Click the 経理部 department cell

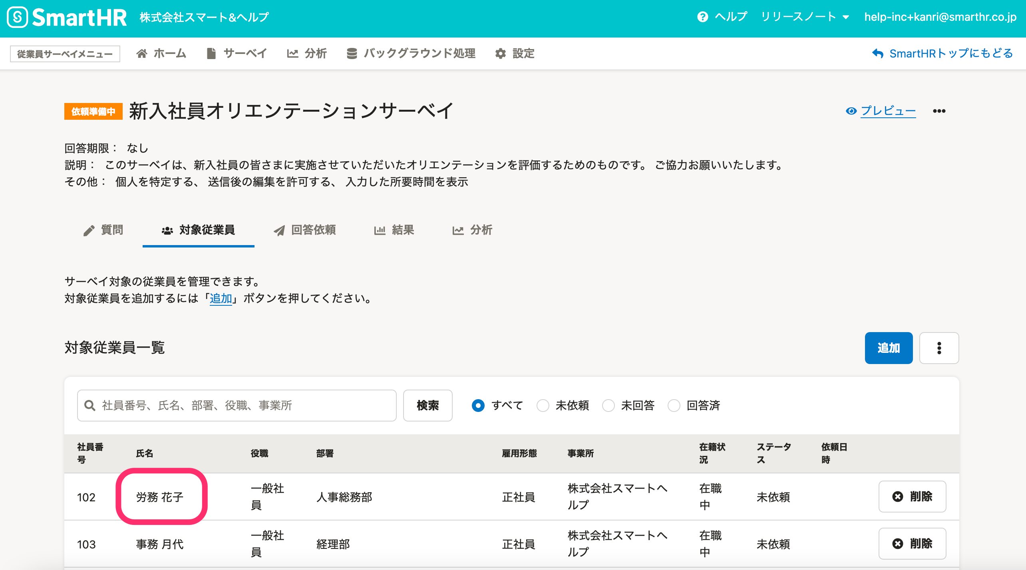tap(333, 544)
